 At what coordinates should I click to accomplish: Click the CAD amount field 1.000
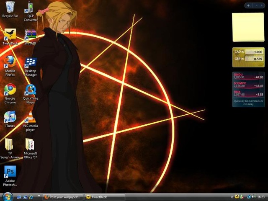(x=254, y=52)
